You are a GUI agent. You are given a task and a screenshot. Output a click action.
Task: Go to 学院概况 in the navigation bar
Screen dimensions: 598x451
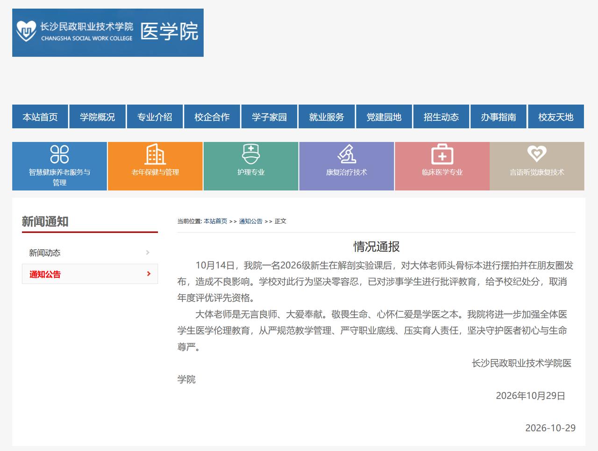(x=97, y=117)
